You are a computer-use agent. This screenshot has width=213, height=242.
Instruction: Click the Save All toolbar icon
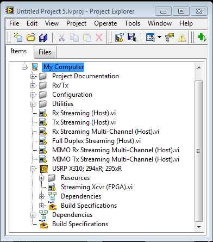[43, 38]
